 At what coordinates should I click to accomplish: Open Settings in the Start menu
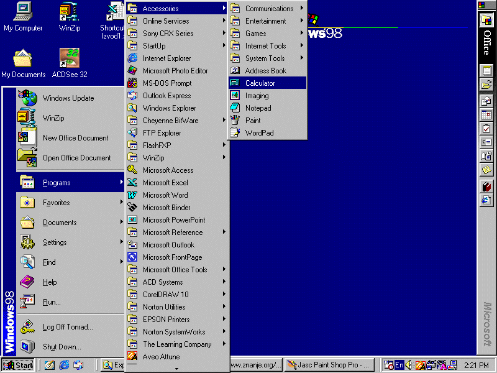coord(70,242)
